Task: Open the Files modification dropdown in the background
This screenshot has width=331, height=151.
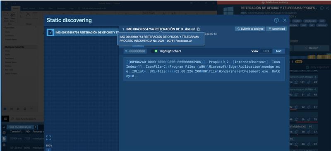Action: click(x=23, y=127)
